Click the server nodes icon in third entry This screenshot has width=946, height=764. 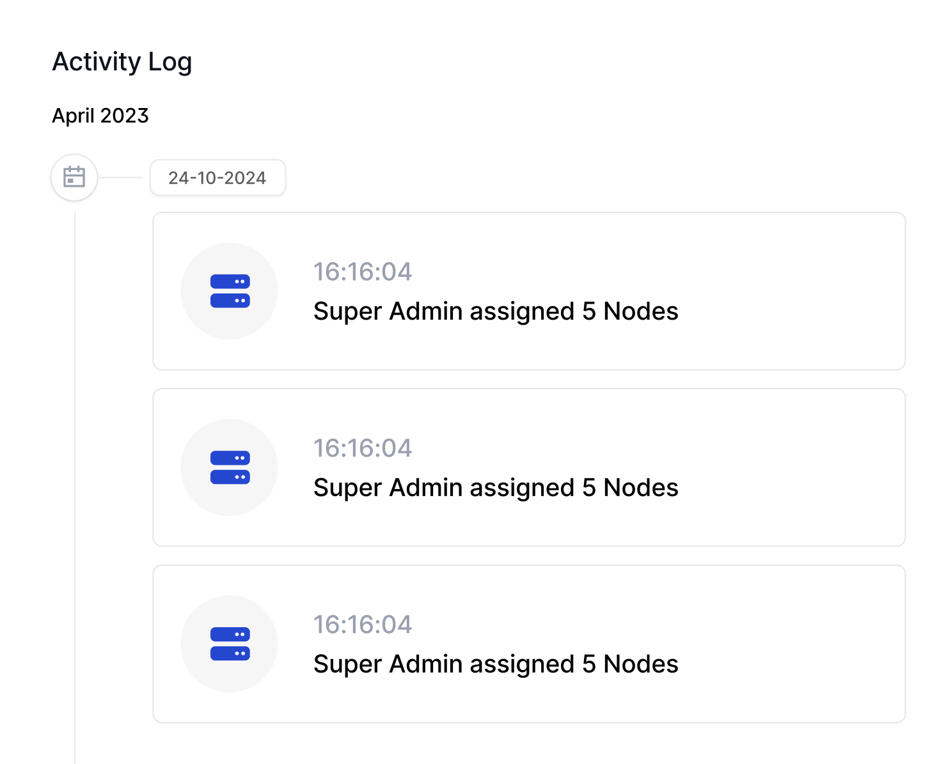230,644
